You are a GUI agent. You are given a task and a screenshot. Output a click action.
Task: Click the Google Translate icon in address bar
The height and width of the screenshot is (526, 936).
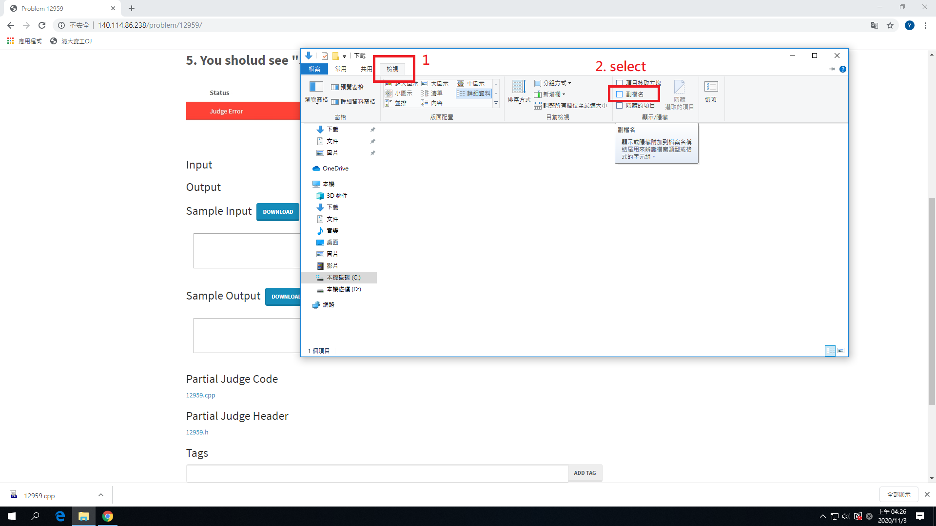point(875,25)
